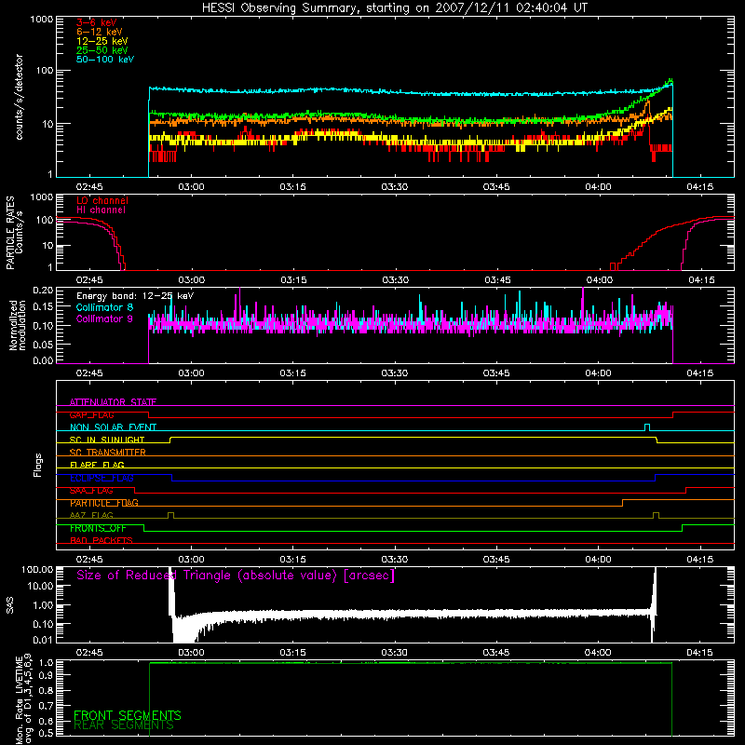Click the FRONTS_OFF flag label
The image size is (745, 745).
click(x=98, y=528)
